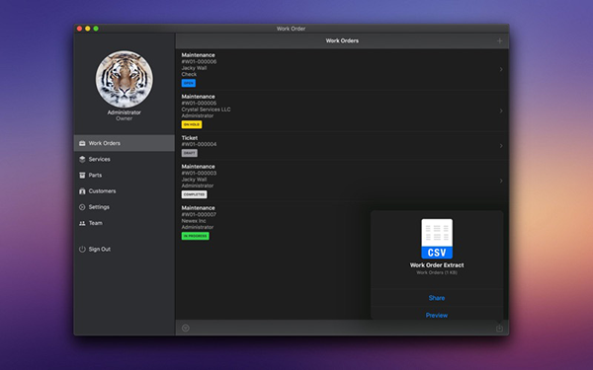This screenshot has height=370, width=593.
Task: Open chevron for Crystal Services LLC order
Action: 501,111
